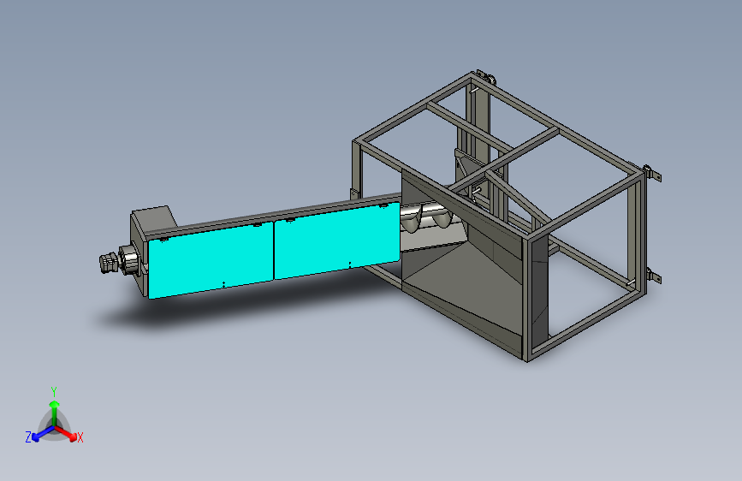
Task: Select the left cyan cover panel
Action: [x=211, y=260]
